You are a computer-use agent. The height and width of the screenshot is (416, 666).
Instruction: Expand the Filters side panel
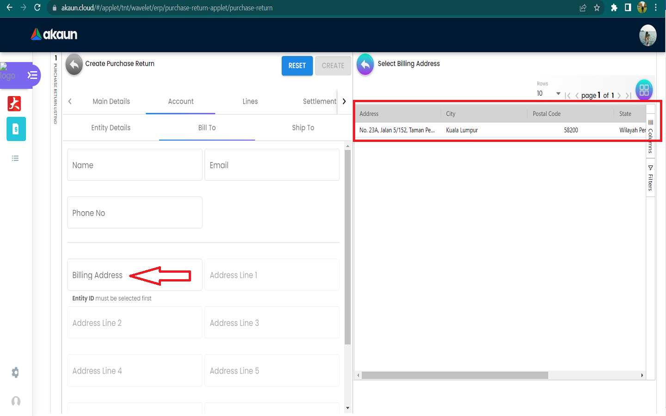tap(650, 178)
